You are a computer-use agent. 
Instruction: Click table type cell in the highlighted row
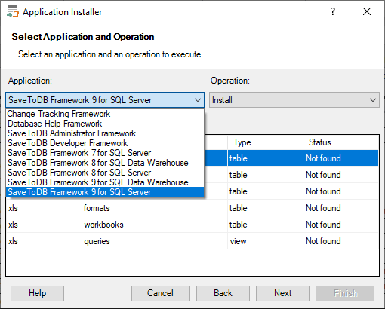pyautogui.click(x=265, y=158)
